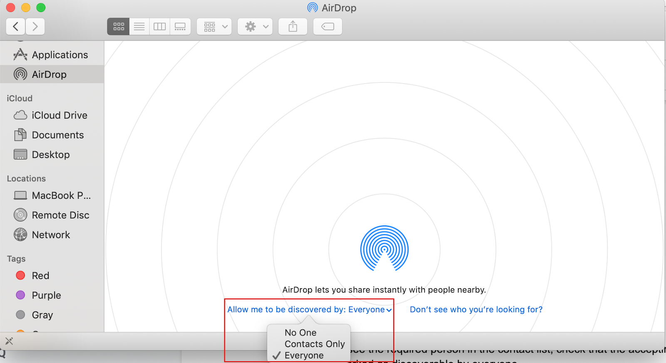
Task: Go forward with the right arrow button
Action: [35, 27]
